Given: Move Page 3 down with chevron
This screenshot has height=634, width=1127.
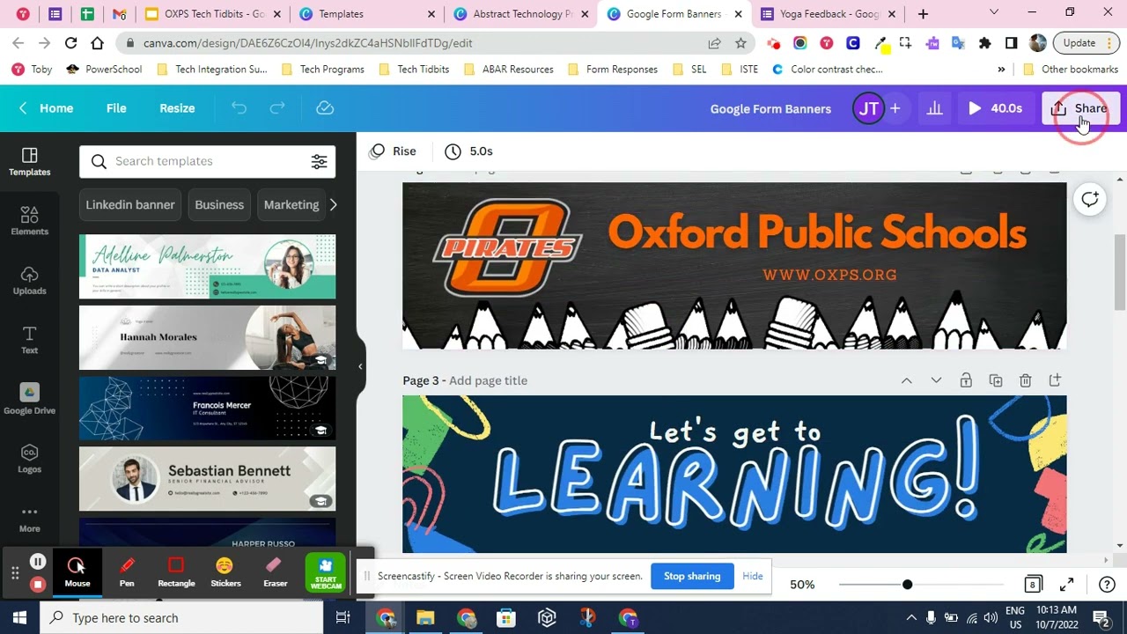Looking at the screenshot, I should pyautogui.click(x=936, y=380).
